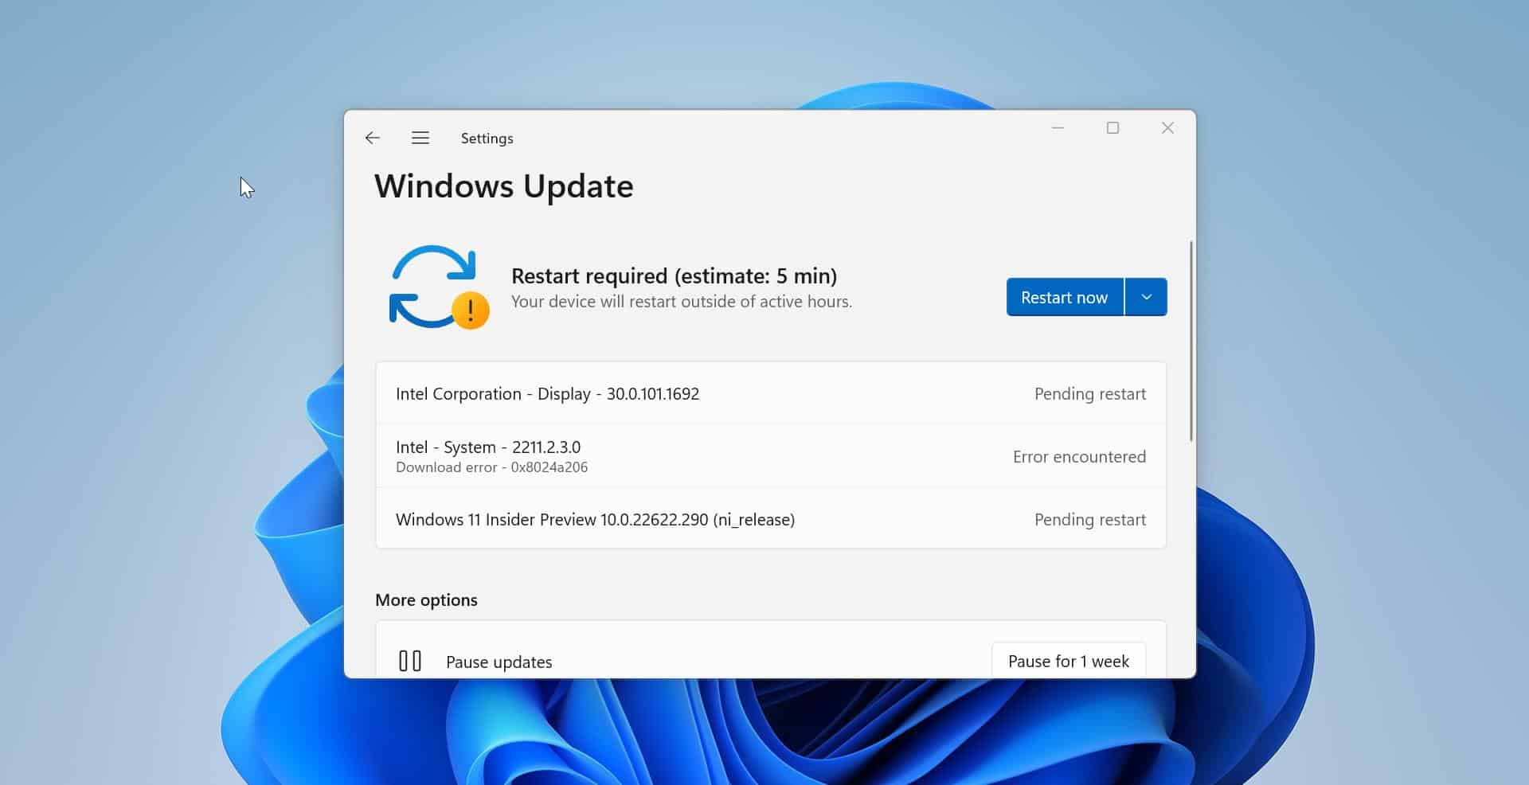The image size is (1529, 785).
Task: Expand the Pause updates duration options
Action: 1069,661
